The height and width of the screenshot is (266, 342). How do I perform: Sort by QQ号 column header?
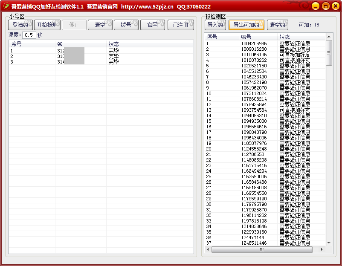tap(258, 37)
